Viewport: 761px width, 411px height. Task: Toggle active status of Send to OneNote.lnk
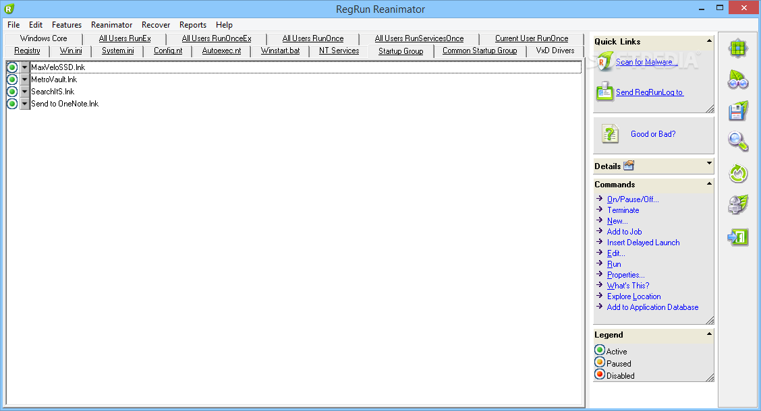12,104
